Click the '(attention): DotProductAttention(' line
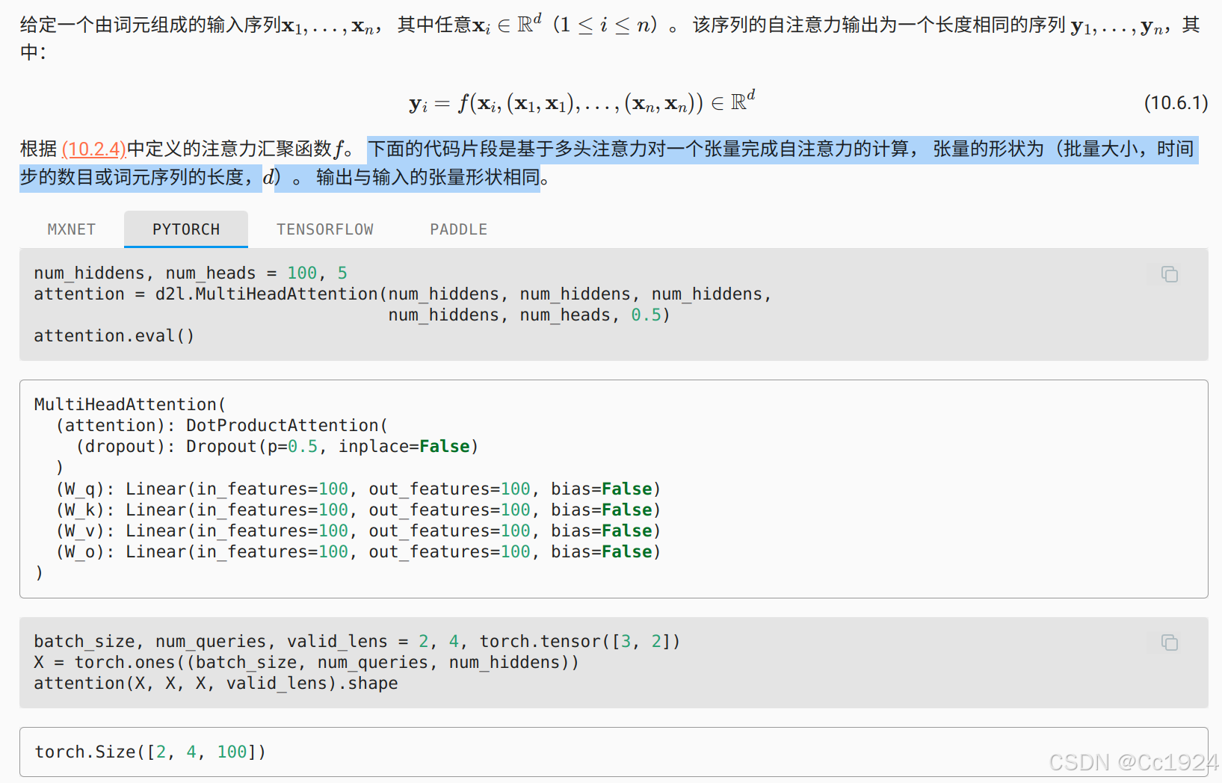The height and width of the screenshot is (783, 1222). coord(222,425)
